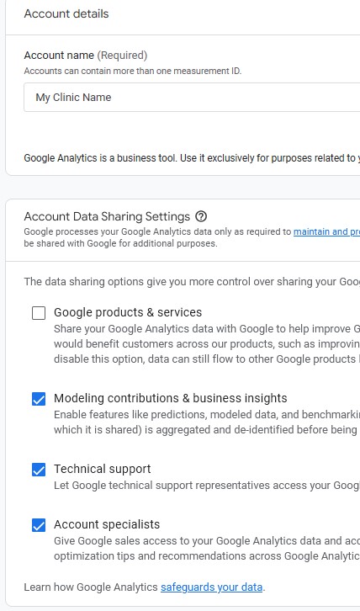
Task: Uncheck Modeling contributions & business insights checkbox
Action: (x=39, y=399)
